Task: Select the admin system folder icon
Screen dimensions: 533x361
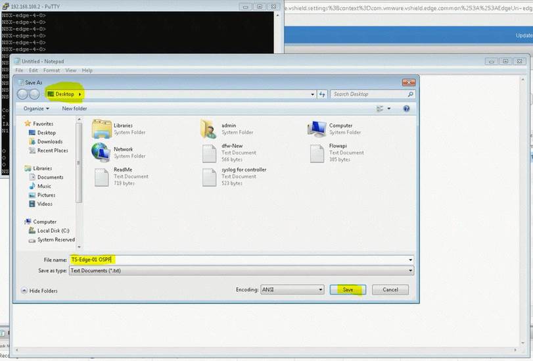Action: tap(209, 128)
